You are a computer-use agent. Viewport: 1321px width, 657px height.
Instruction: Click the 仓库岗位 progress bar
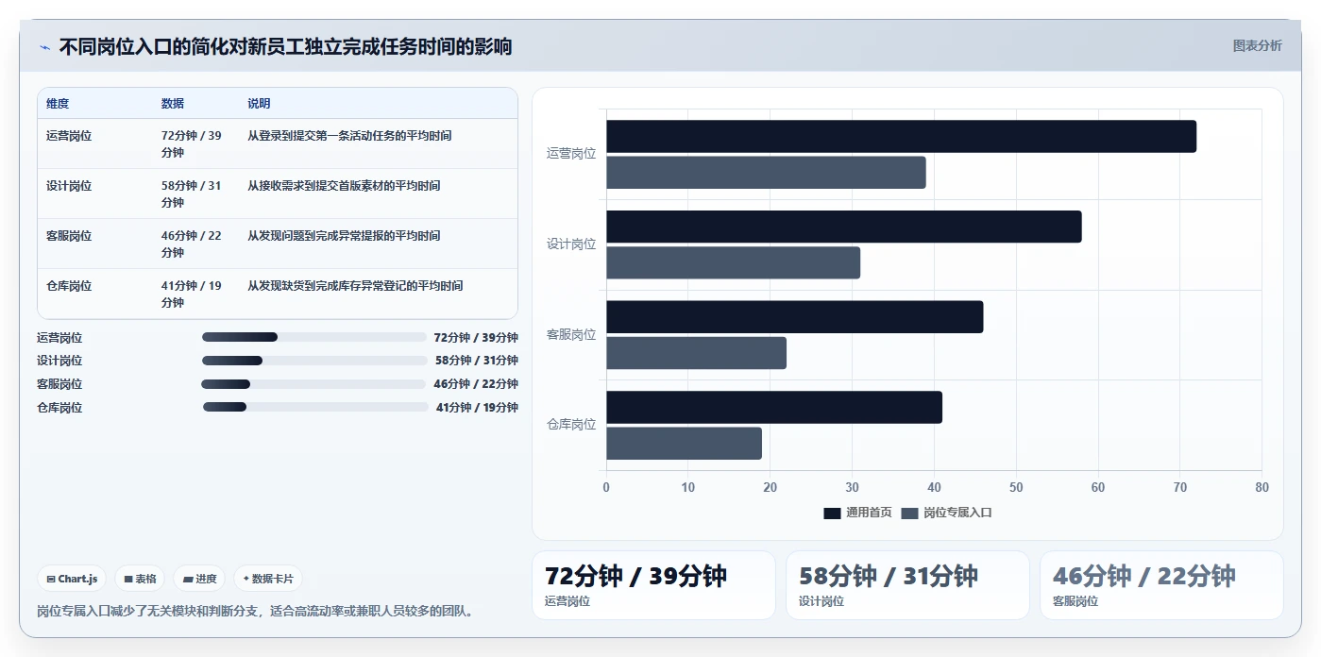[x=314, y=407]
